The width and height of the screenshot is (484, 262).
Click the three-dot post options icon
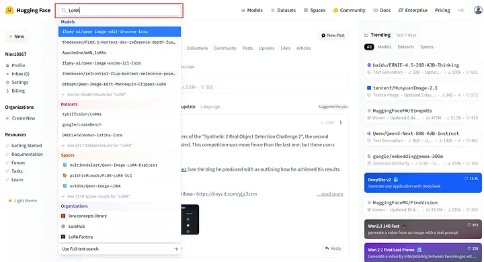click(341, 122)
